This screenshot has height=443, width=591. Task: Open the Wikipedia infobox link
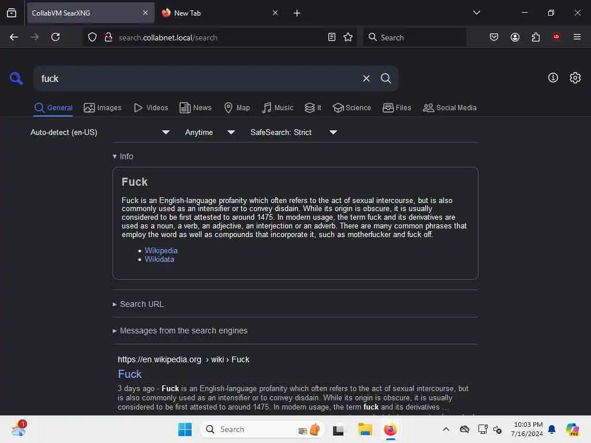tap(161, 250)
